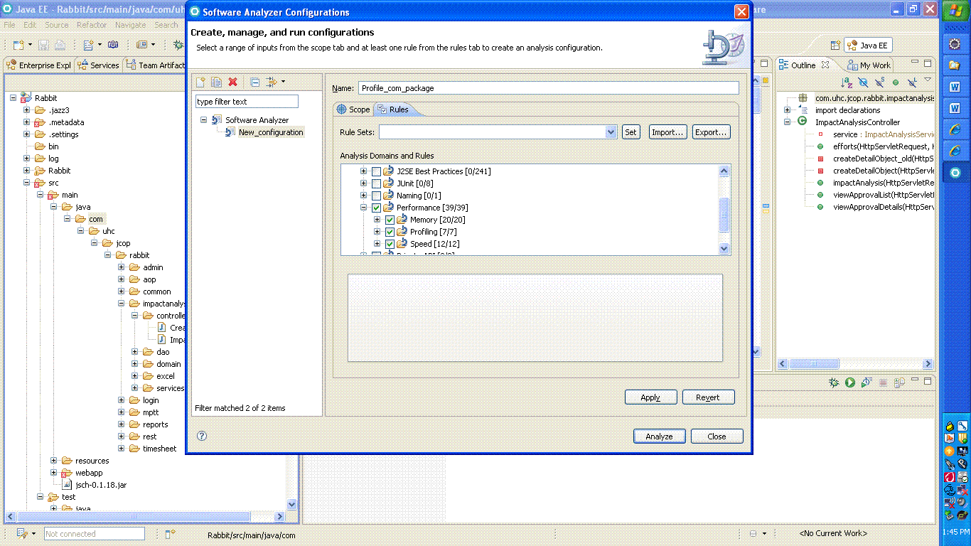Open the Outline view menu triangle
The image size is (971, 546).
click(928, 80)
